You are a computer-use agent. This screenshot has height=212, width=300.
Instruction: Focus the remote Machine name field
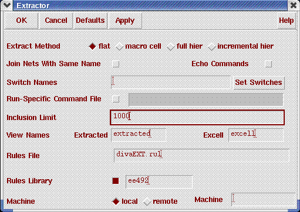point(263,199)
